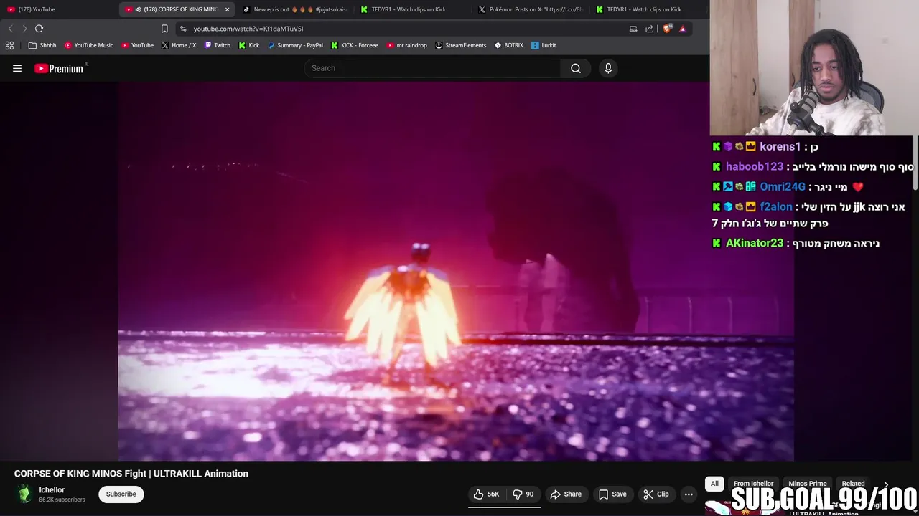Select the Minos Prime filter chip
The image size is (919, 516).
tap(808, 484)
